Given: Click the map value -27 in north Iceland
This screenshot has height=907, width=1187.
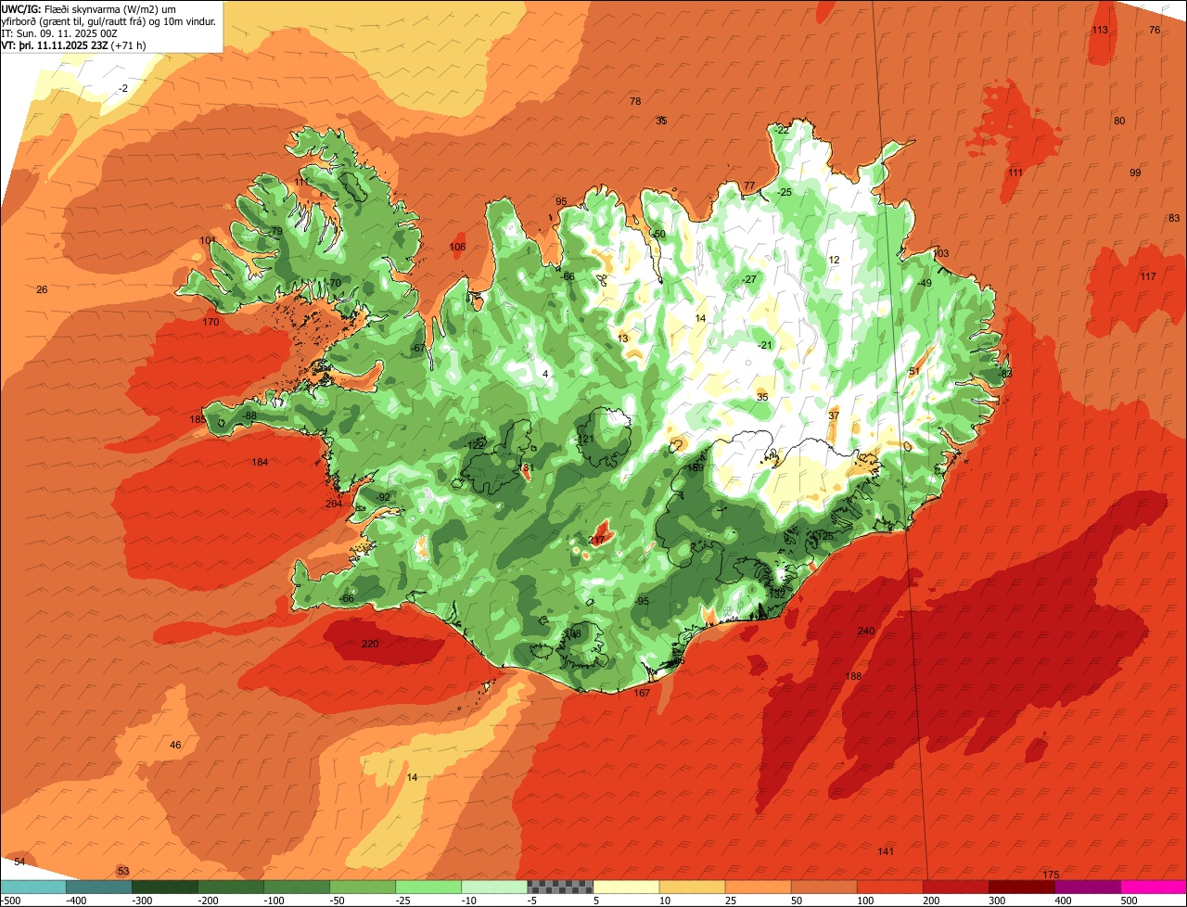Looking at the screenshot, I should tap(749, 279).
